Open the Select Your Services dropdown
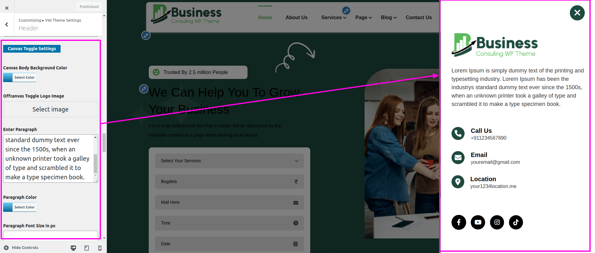The width and height of the screenshot is (595, 253). point(229,161)
